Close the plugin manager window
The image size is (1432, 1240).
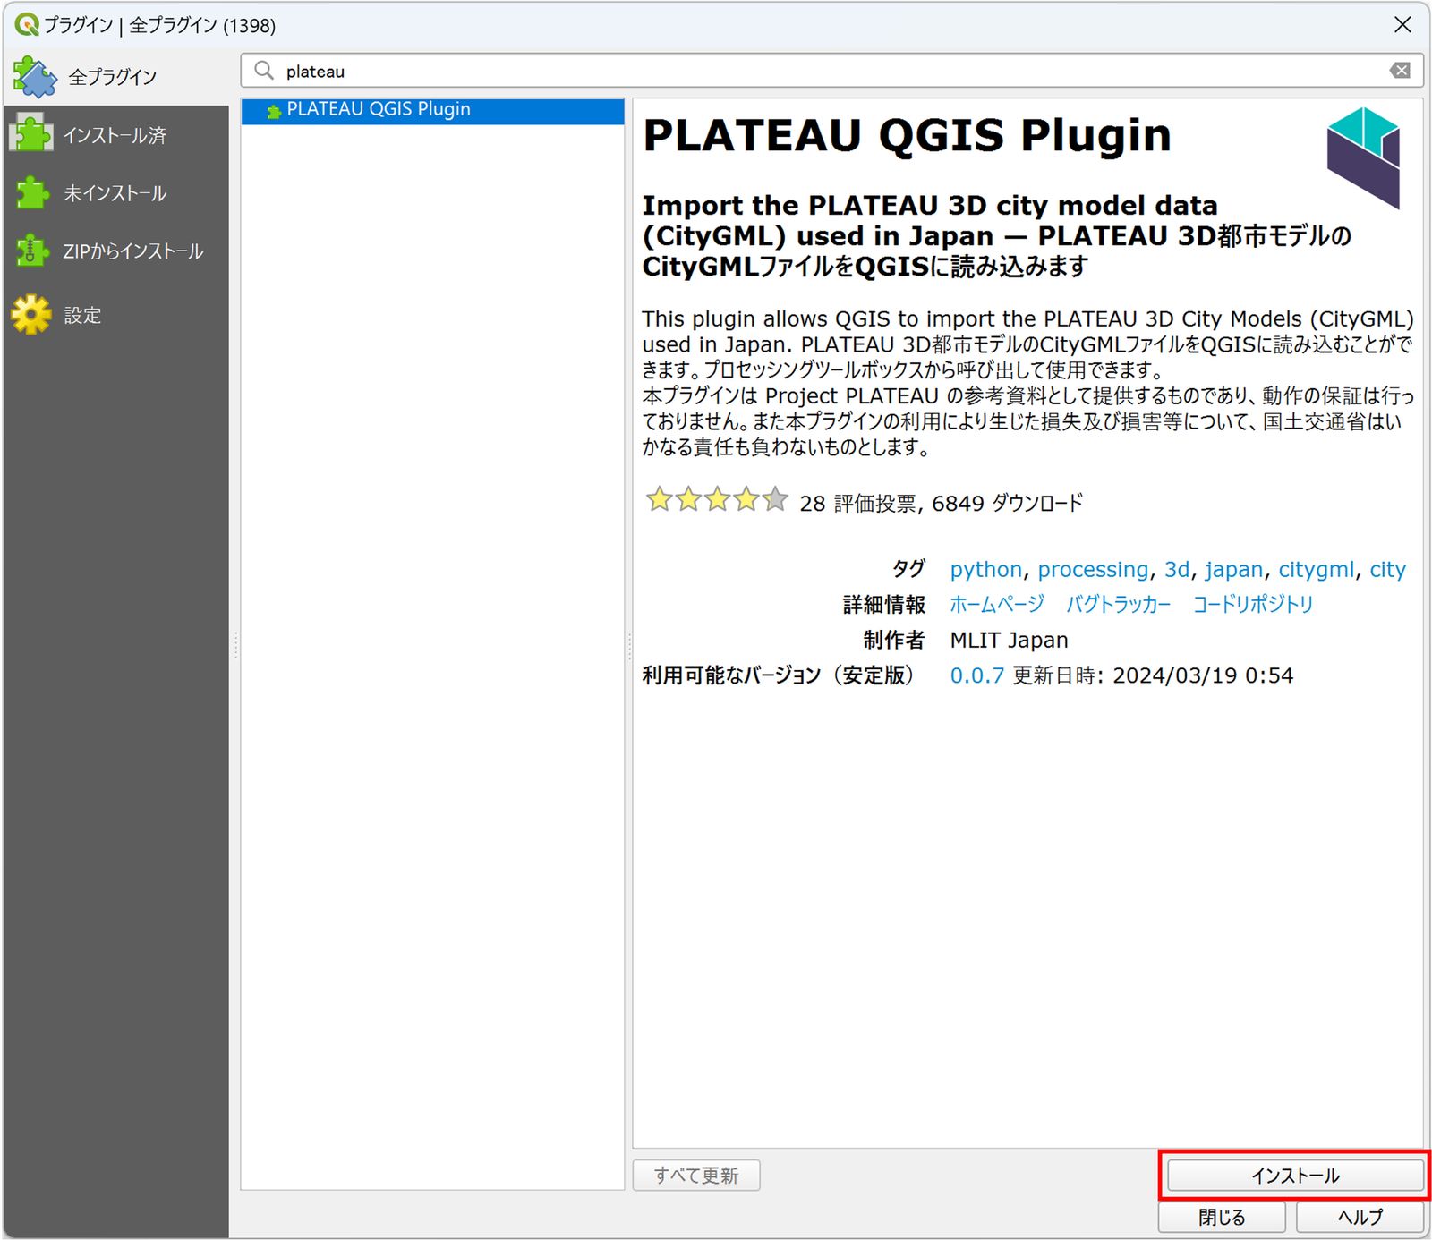pos(1402,25)
